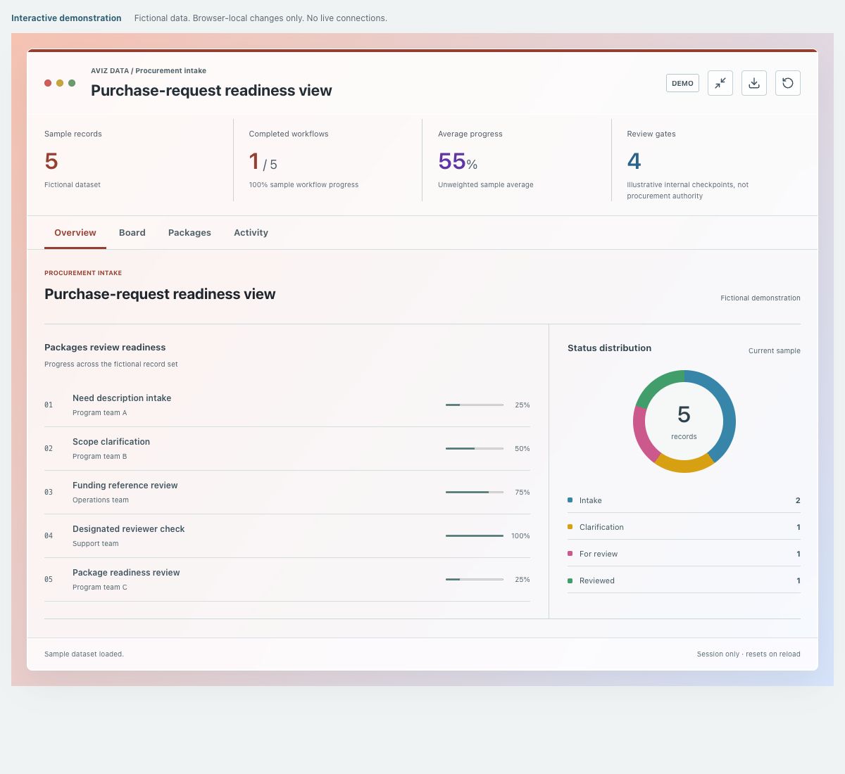
Task: Click the For review legend label
Action: 599,554
